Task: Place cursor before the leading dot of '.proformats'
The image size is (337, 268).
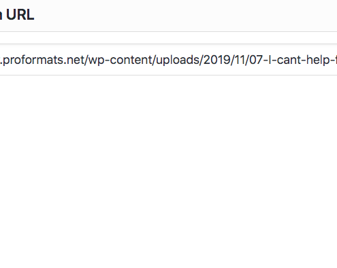Action: [x=1, y=60]
